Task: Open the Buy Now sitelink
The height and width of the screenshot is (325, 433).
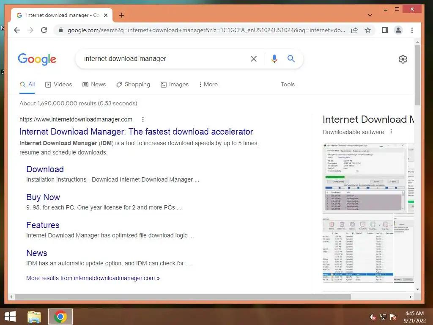Action: click(x=43, y=197)
